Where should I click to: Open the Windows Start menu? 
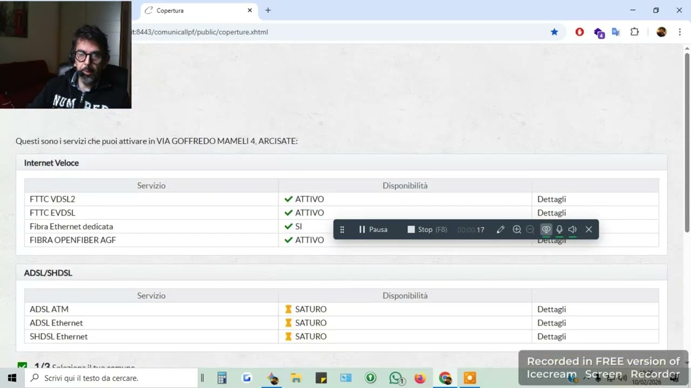[x=12, y=378]
